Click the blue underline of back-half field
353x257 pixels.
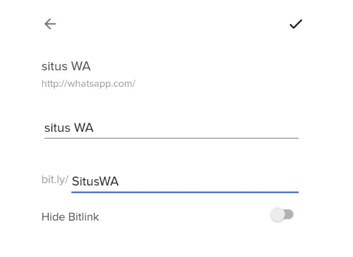(185, 192)
